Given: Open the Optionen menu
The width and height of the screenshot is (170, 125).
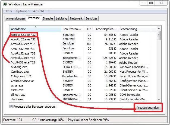Looking at the screenshot, I should pyautogui.click(x=22, y=11).
